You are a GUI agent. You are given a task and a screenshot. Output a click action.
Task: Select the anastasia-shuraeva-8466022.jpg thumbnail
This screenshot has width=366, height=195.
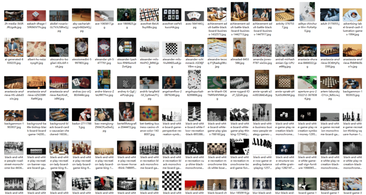point(307,51)
